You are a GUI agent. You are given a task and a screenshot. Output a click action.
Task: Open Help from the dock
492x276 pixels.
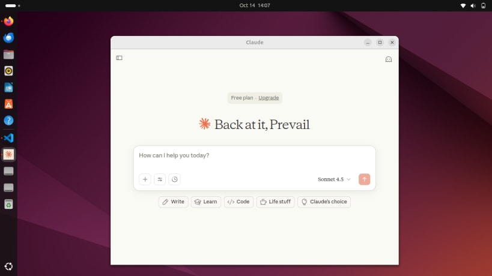tap(9, 121)
